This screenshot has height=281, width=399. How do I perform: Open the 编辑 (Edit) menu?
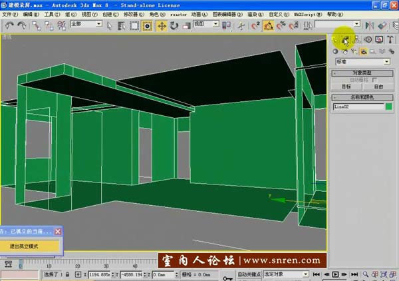point(31,15)
